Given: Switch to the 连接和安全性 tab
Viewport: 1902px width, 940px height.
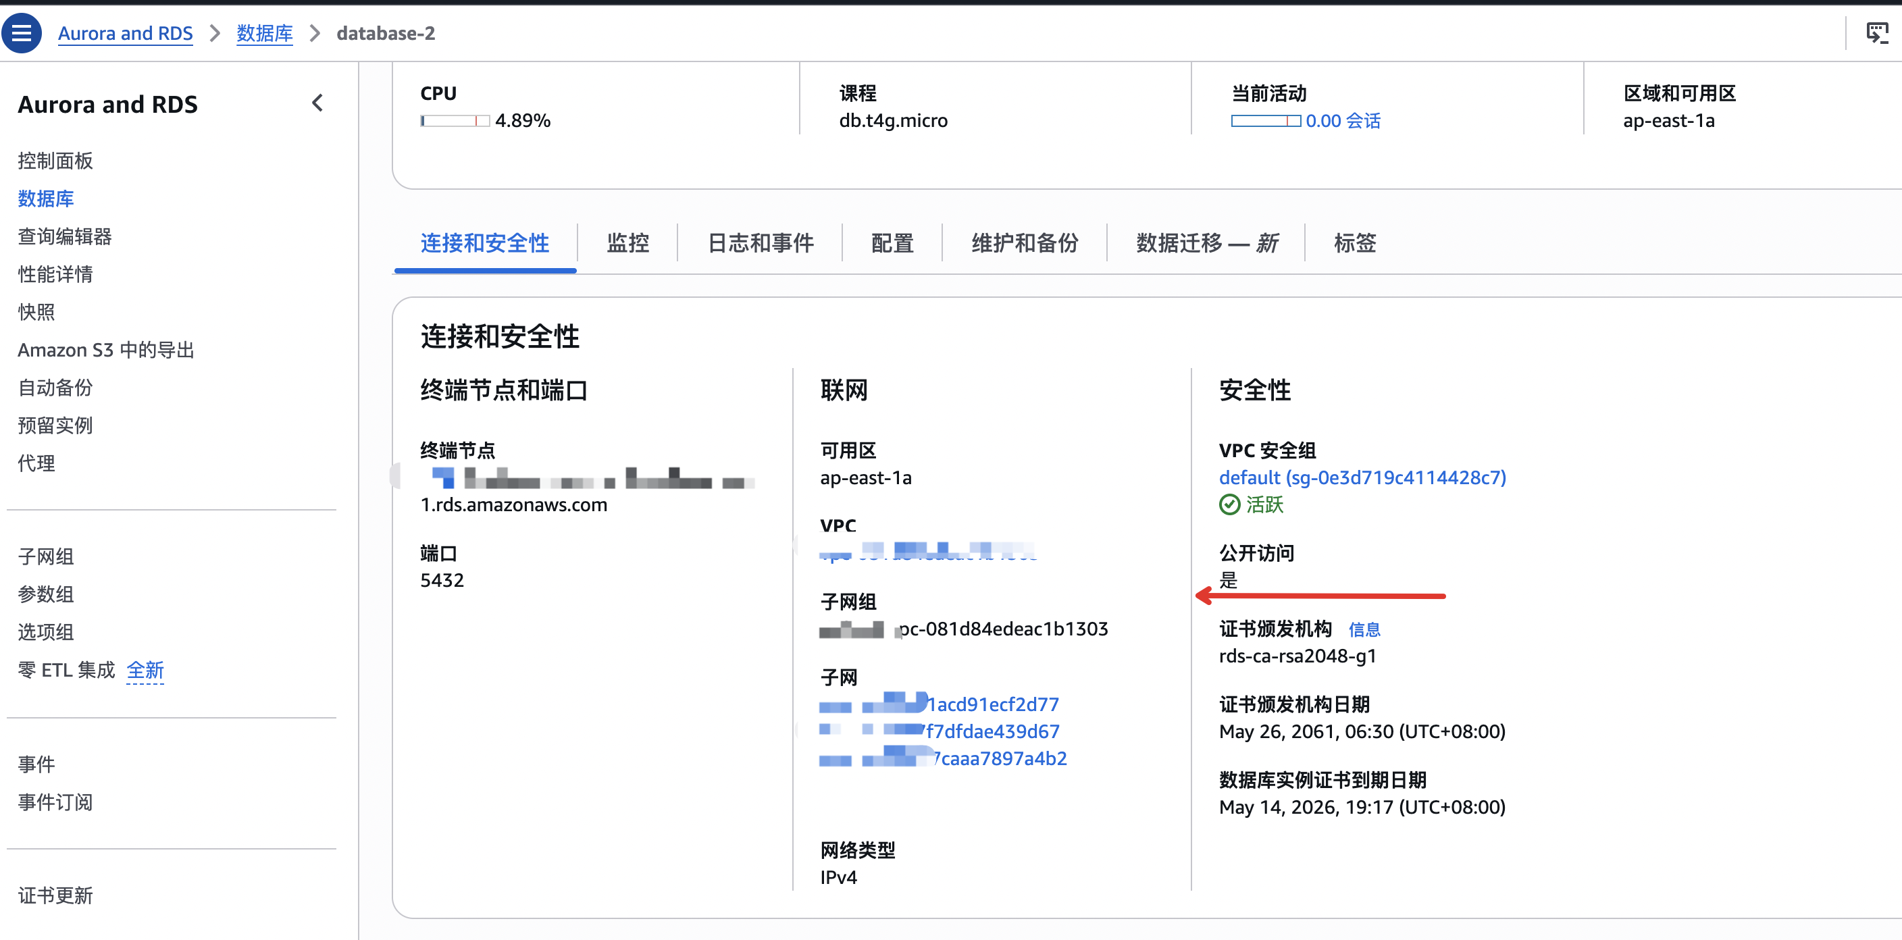Looking at the screenshot, I should tap(485, 243).
